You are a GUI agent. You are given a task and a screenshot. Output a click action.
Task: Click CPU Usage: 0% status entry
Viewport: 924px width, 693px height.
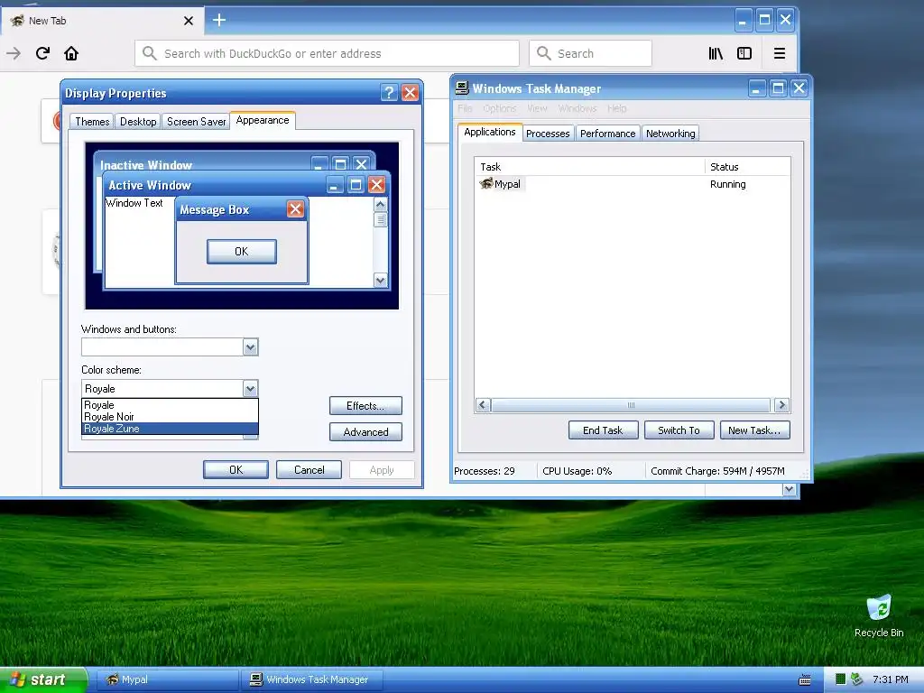coord(577,471)
